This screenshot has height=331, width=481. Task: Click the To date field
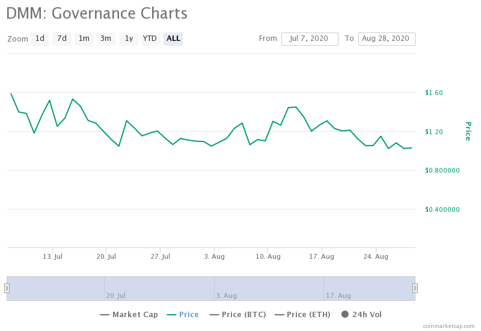pos(387,39)
